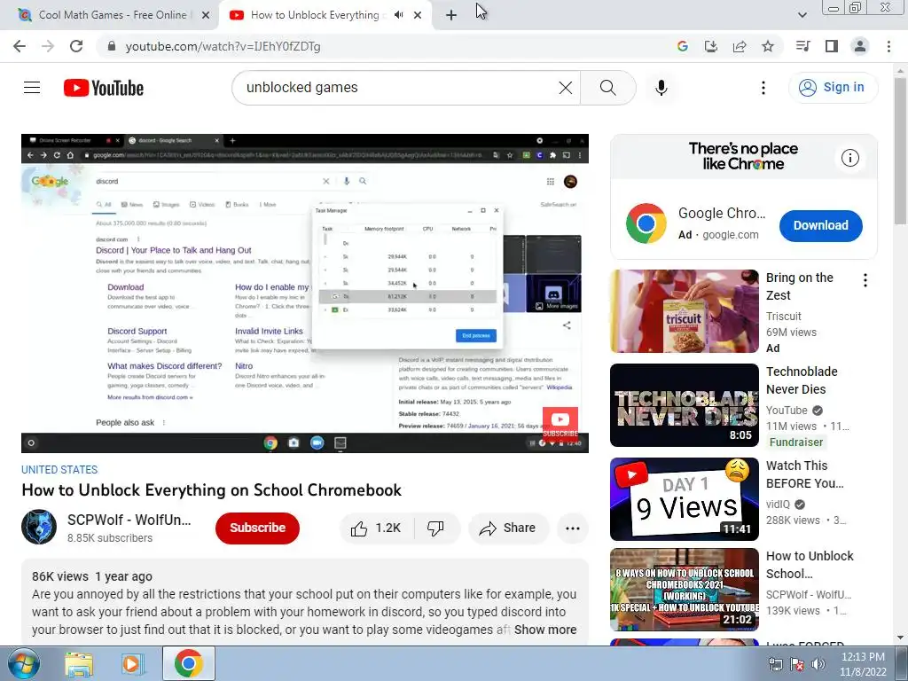Click the address bar URL
The image size is (908, 681).
pyautogui.click(x=223, y=46)
